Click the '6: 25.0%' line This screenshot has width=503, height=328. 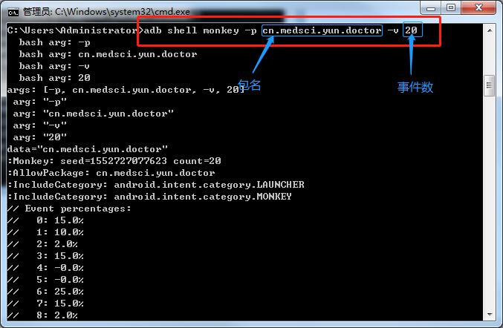(x=45, y=291)
